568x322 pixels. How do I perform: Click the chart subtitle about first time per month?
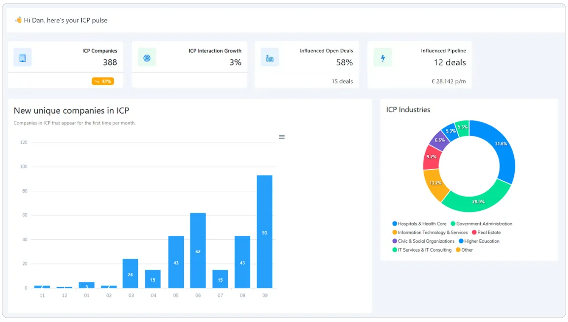pyautogui.click(x=74, y=123)
